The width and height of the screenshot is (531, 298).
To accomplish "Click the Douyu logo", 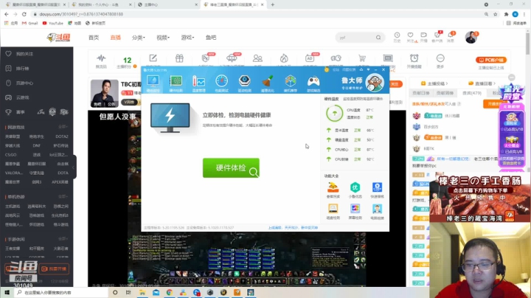I will (x=58, y=37).
